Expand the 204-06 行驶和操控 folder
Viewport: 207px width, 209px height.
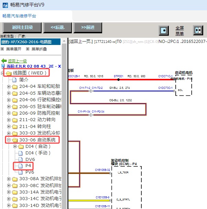pos(9,100)
